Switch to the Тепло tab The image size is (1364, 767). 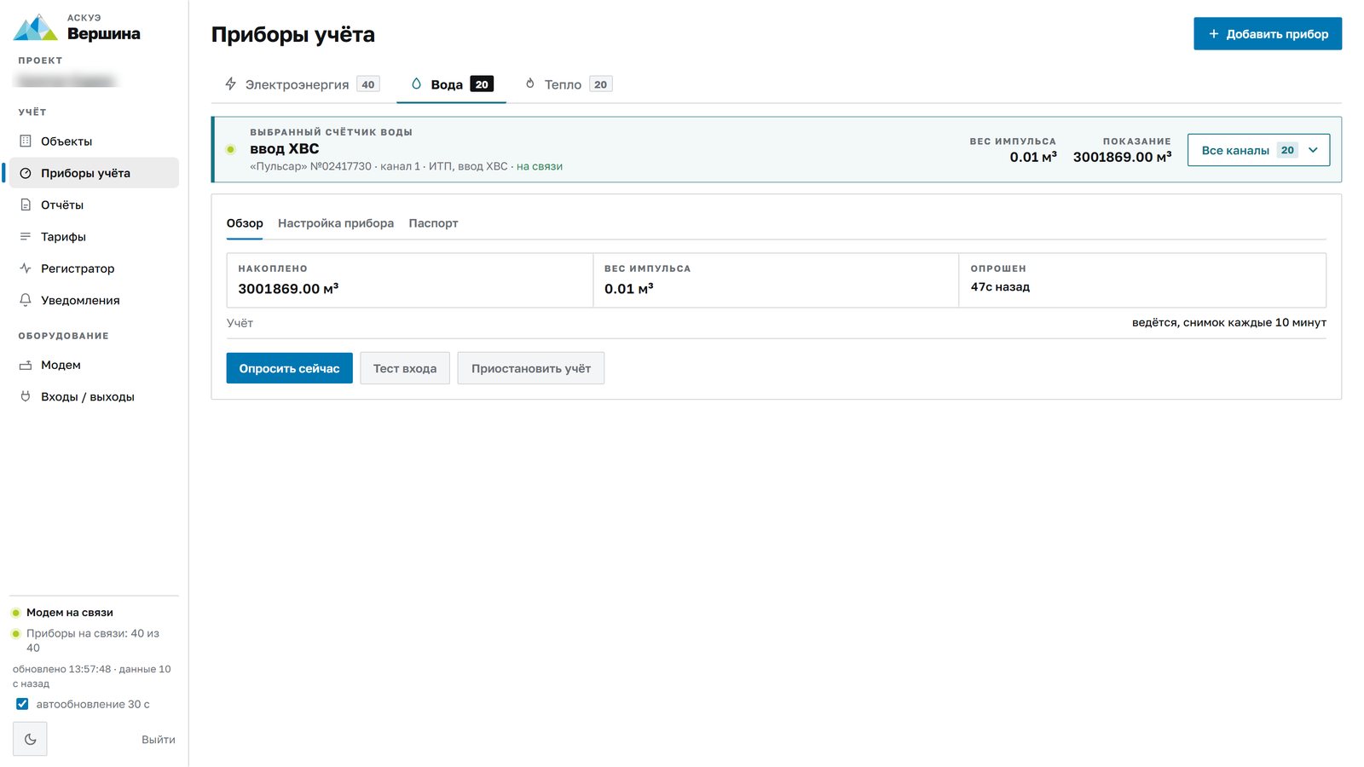click(569, 84)
